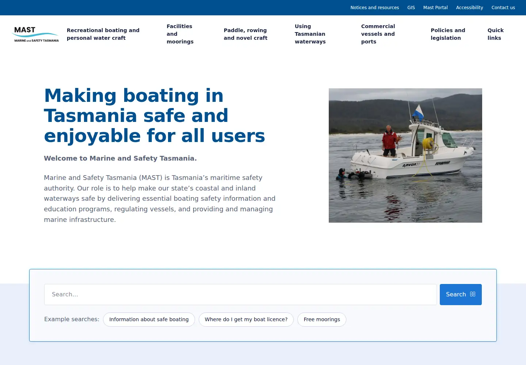Click 'Welcome to Marine and Safety Tasmania.' text
Viewport: 526px width, 365px height.
point(120,158)
